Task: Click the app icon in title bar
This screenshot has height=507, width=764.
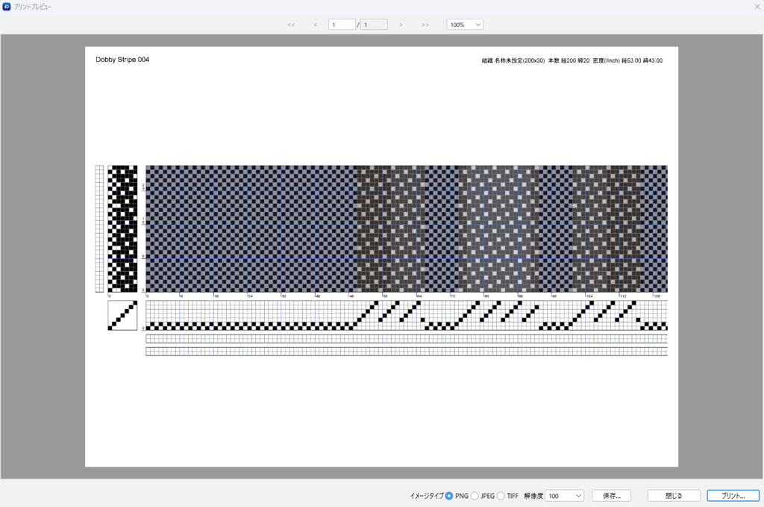Action: [7, 6]
